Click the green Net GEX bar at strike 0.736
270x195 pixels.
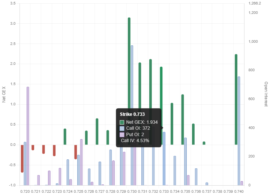(x=193, y=134)
